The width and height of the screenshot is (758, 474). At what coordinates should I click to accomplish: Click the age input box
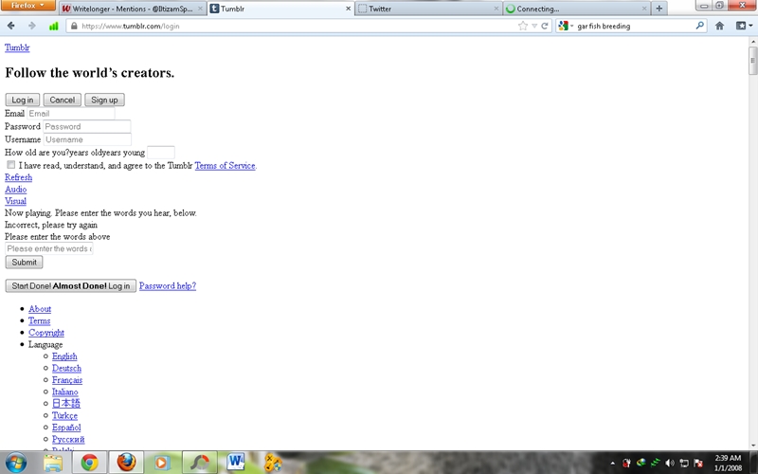(160, 153)
